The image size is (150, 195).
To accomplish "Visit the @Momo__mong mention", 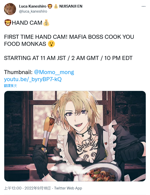I will (54, 72).
